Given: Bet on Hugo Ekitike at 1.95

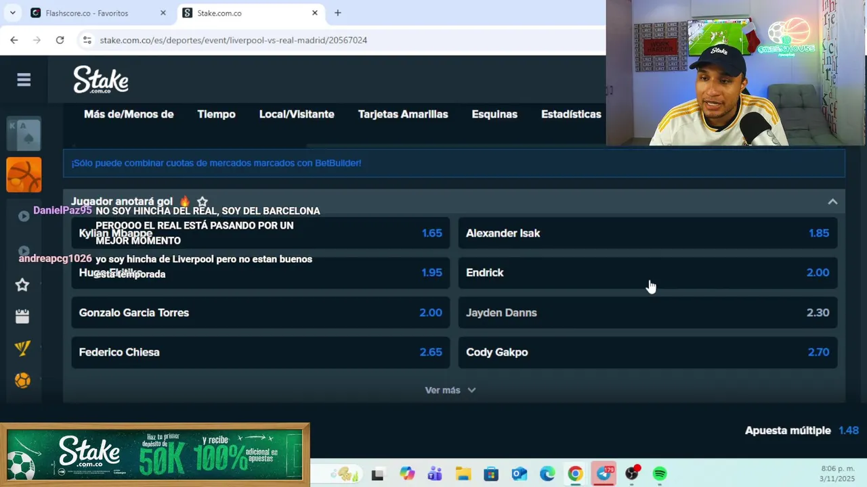Looking at the screenshot, I should tap(261, 273).
